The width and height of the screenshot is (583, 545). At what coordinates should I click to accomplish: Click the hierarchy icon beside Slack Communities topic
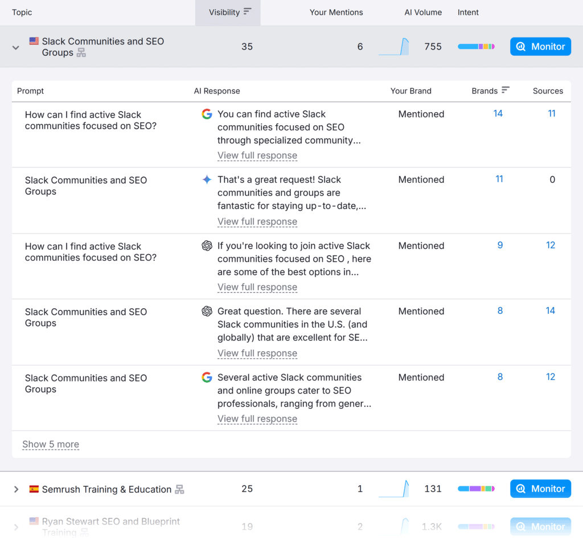(x=81, y=53)
